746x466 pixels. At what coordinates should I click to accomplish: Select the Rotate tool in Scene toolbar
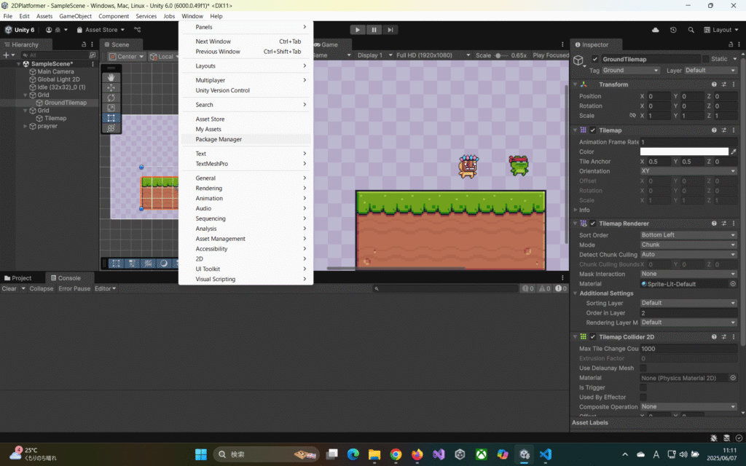(x=111, y=98)
